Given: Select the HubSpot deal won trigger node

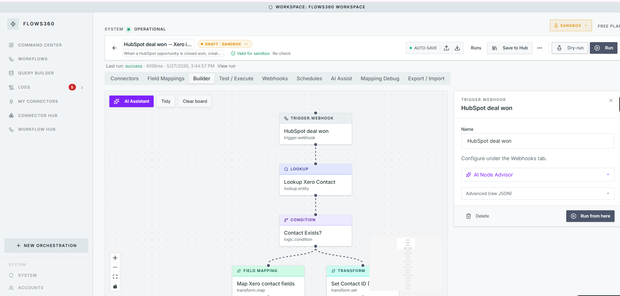Looking at the screenshot, I should tap(316, 129).
